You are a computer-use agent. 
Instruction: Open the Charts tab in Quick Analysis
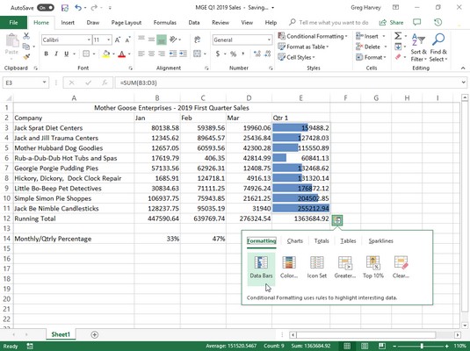(x=295, y=240)
